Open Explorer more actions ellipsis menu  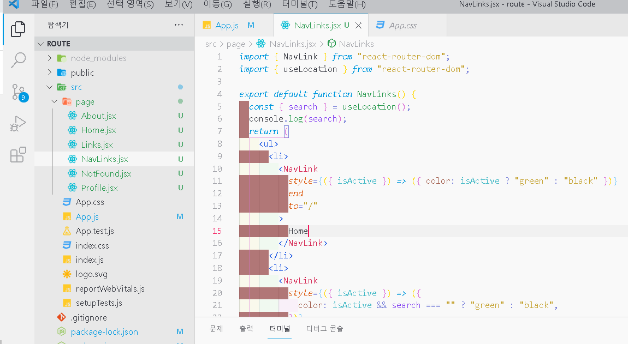pos(179,25)
